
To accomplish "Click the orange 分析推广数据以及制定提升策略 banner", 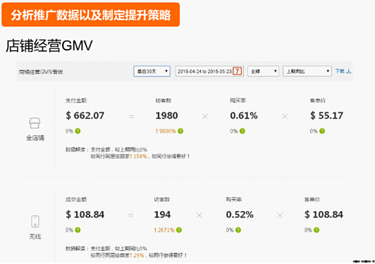I will [90, 14].
